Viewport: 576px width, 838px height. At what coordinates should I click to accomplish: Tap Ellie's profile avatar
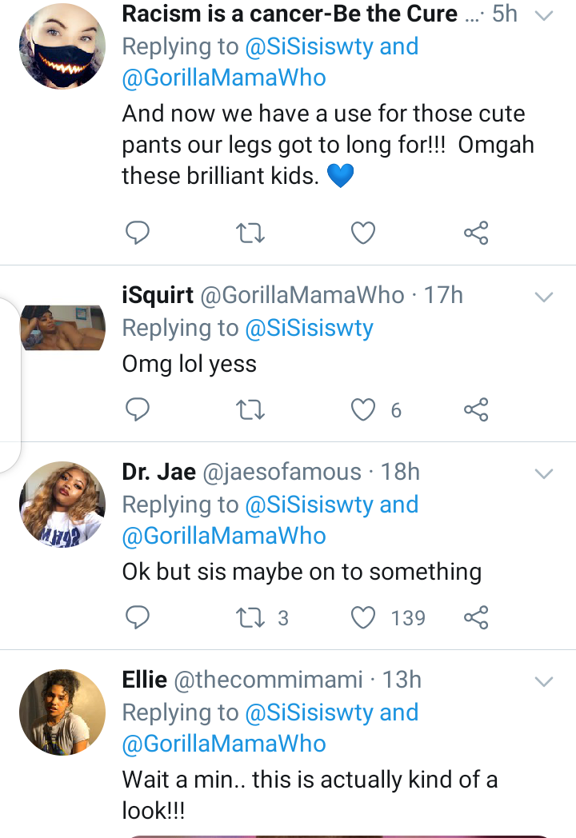[62, 712]
